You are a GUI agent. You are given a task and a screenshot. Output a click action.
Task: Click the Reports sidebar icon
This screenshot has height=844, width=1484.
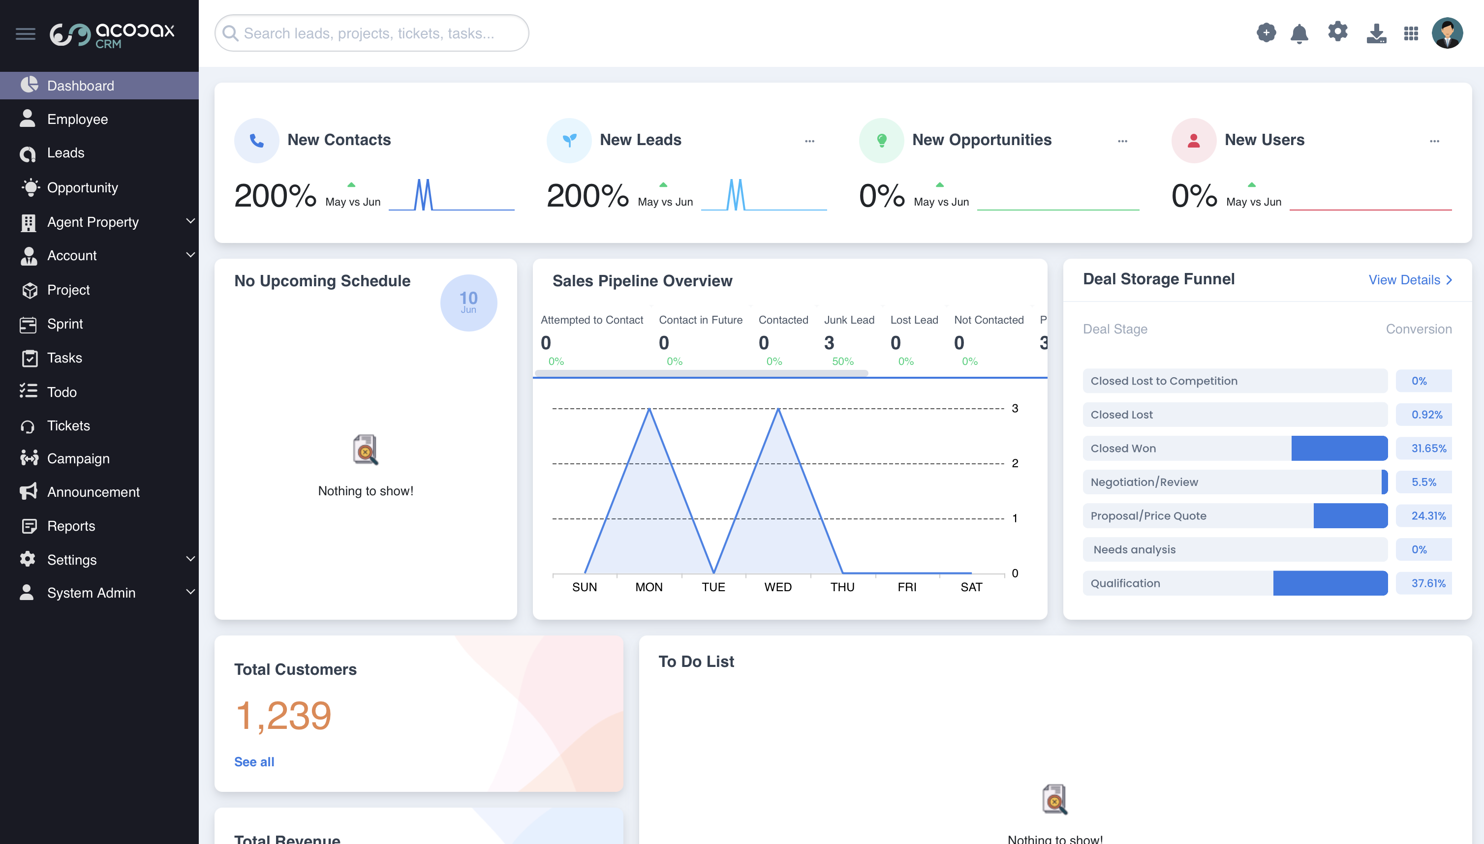click(x=29, y=526)
